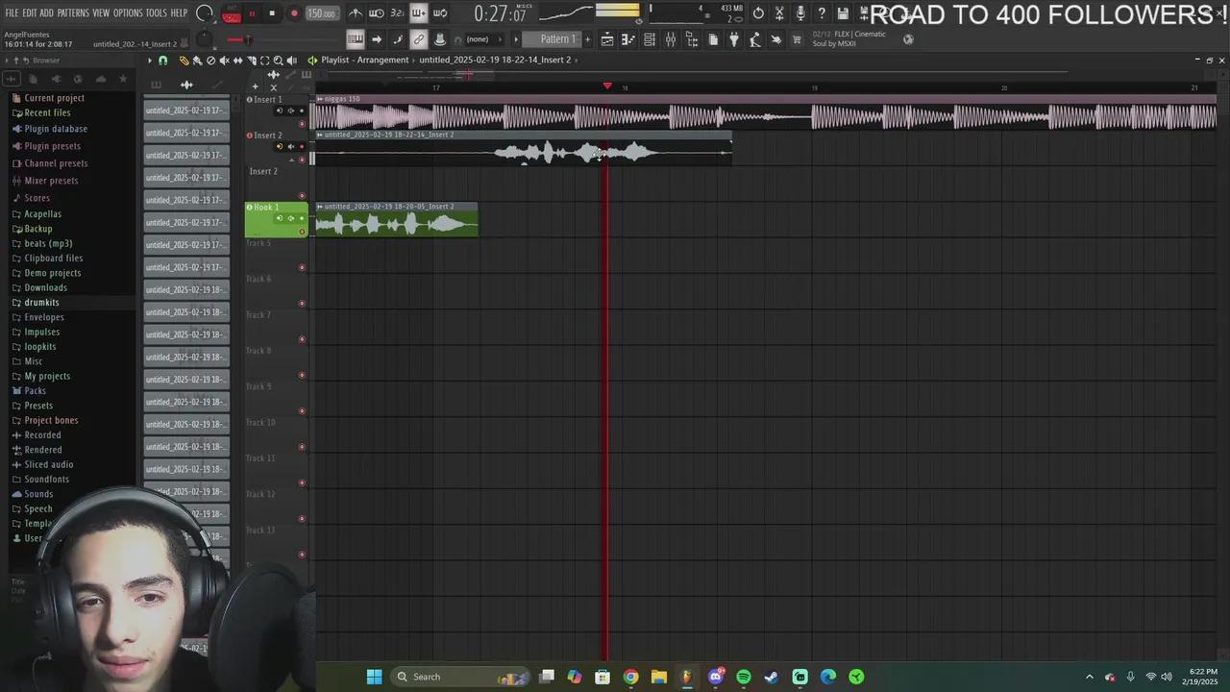Toggle the link chain button in toolbar
Screen dimensions: 1230x692
419,39
